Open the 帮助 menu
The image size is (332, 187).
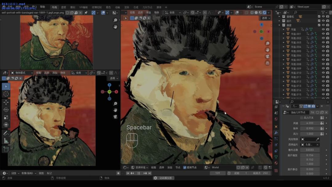[x=42, y=7]
